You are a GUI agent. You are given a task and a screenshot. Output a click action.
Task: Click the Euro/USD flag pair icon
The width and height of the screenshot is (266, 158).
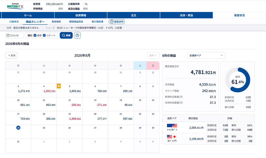pos(172,125)
